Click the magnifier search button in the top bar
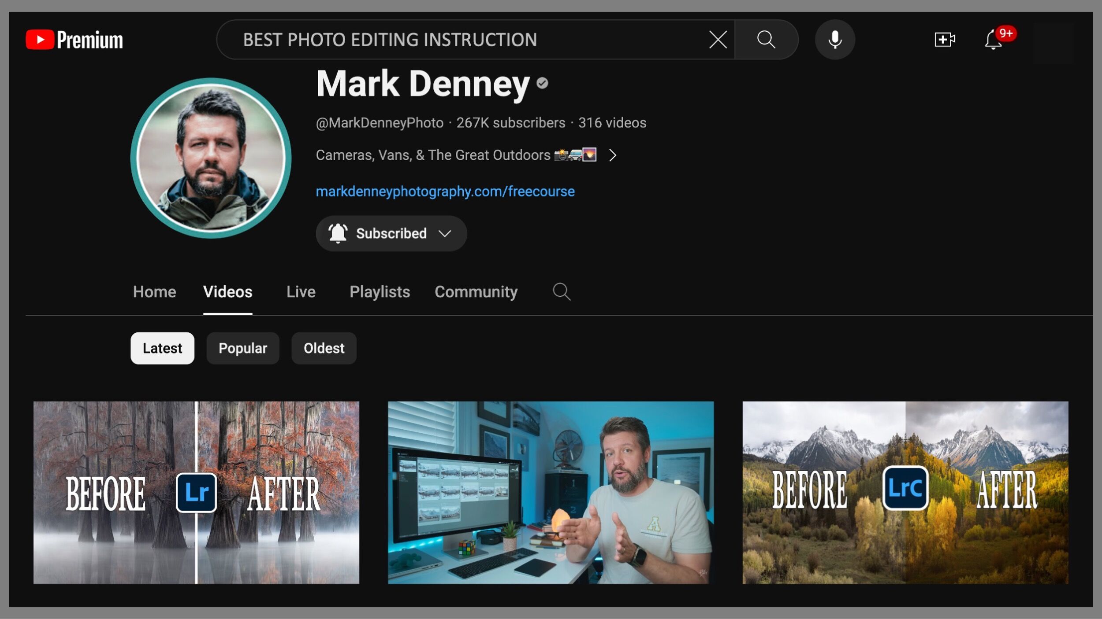Viewport: 1102px width, 619px height. coord(766,40)
